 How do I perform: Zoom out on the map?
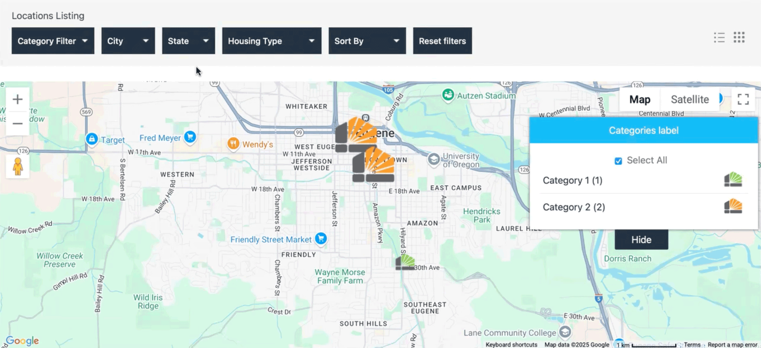[17, 124]
